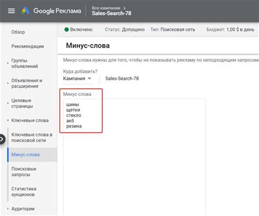Screen dimensions: 259x216
Task: Select Минус-слова in the sidebar
Action: tap(26, 155)
